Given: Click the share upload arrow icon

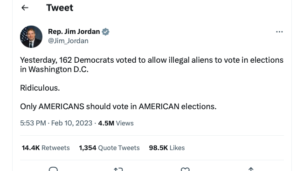Looking at the screenshot, I should [x=251, y=169].
